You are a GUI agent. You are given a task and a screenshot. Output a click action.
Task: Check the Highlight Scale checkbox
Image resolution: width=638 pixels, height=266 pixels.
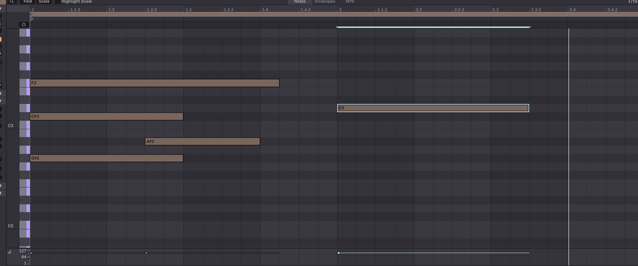(x=57, y=2)
